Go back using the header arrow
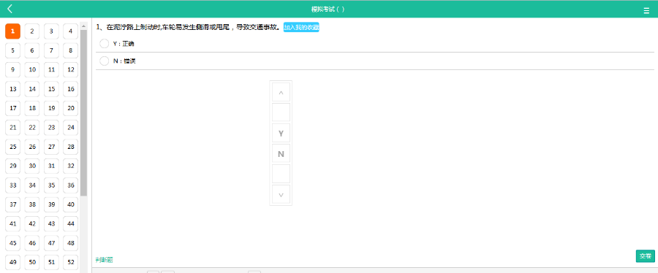Viewport: 658px width, 273px height. pos(10,9)
